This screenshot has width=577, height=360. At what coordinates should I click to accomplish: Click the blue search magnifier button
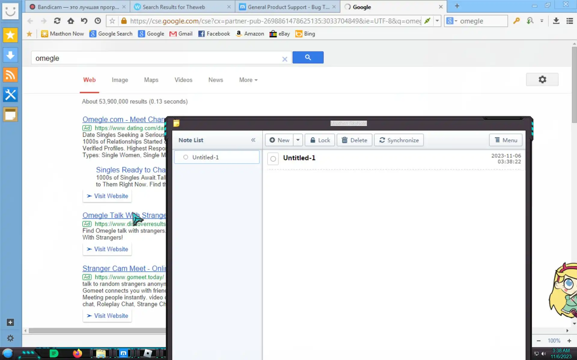pos(308,57)
